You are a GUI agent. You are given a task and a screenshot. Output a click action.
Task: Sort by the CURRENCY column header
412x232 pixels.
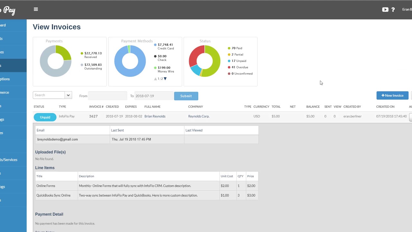pos(261,107)
